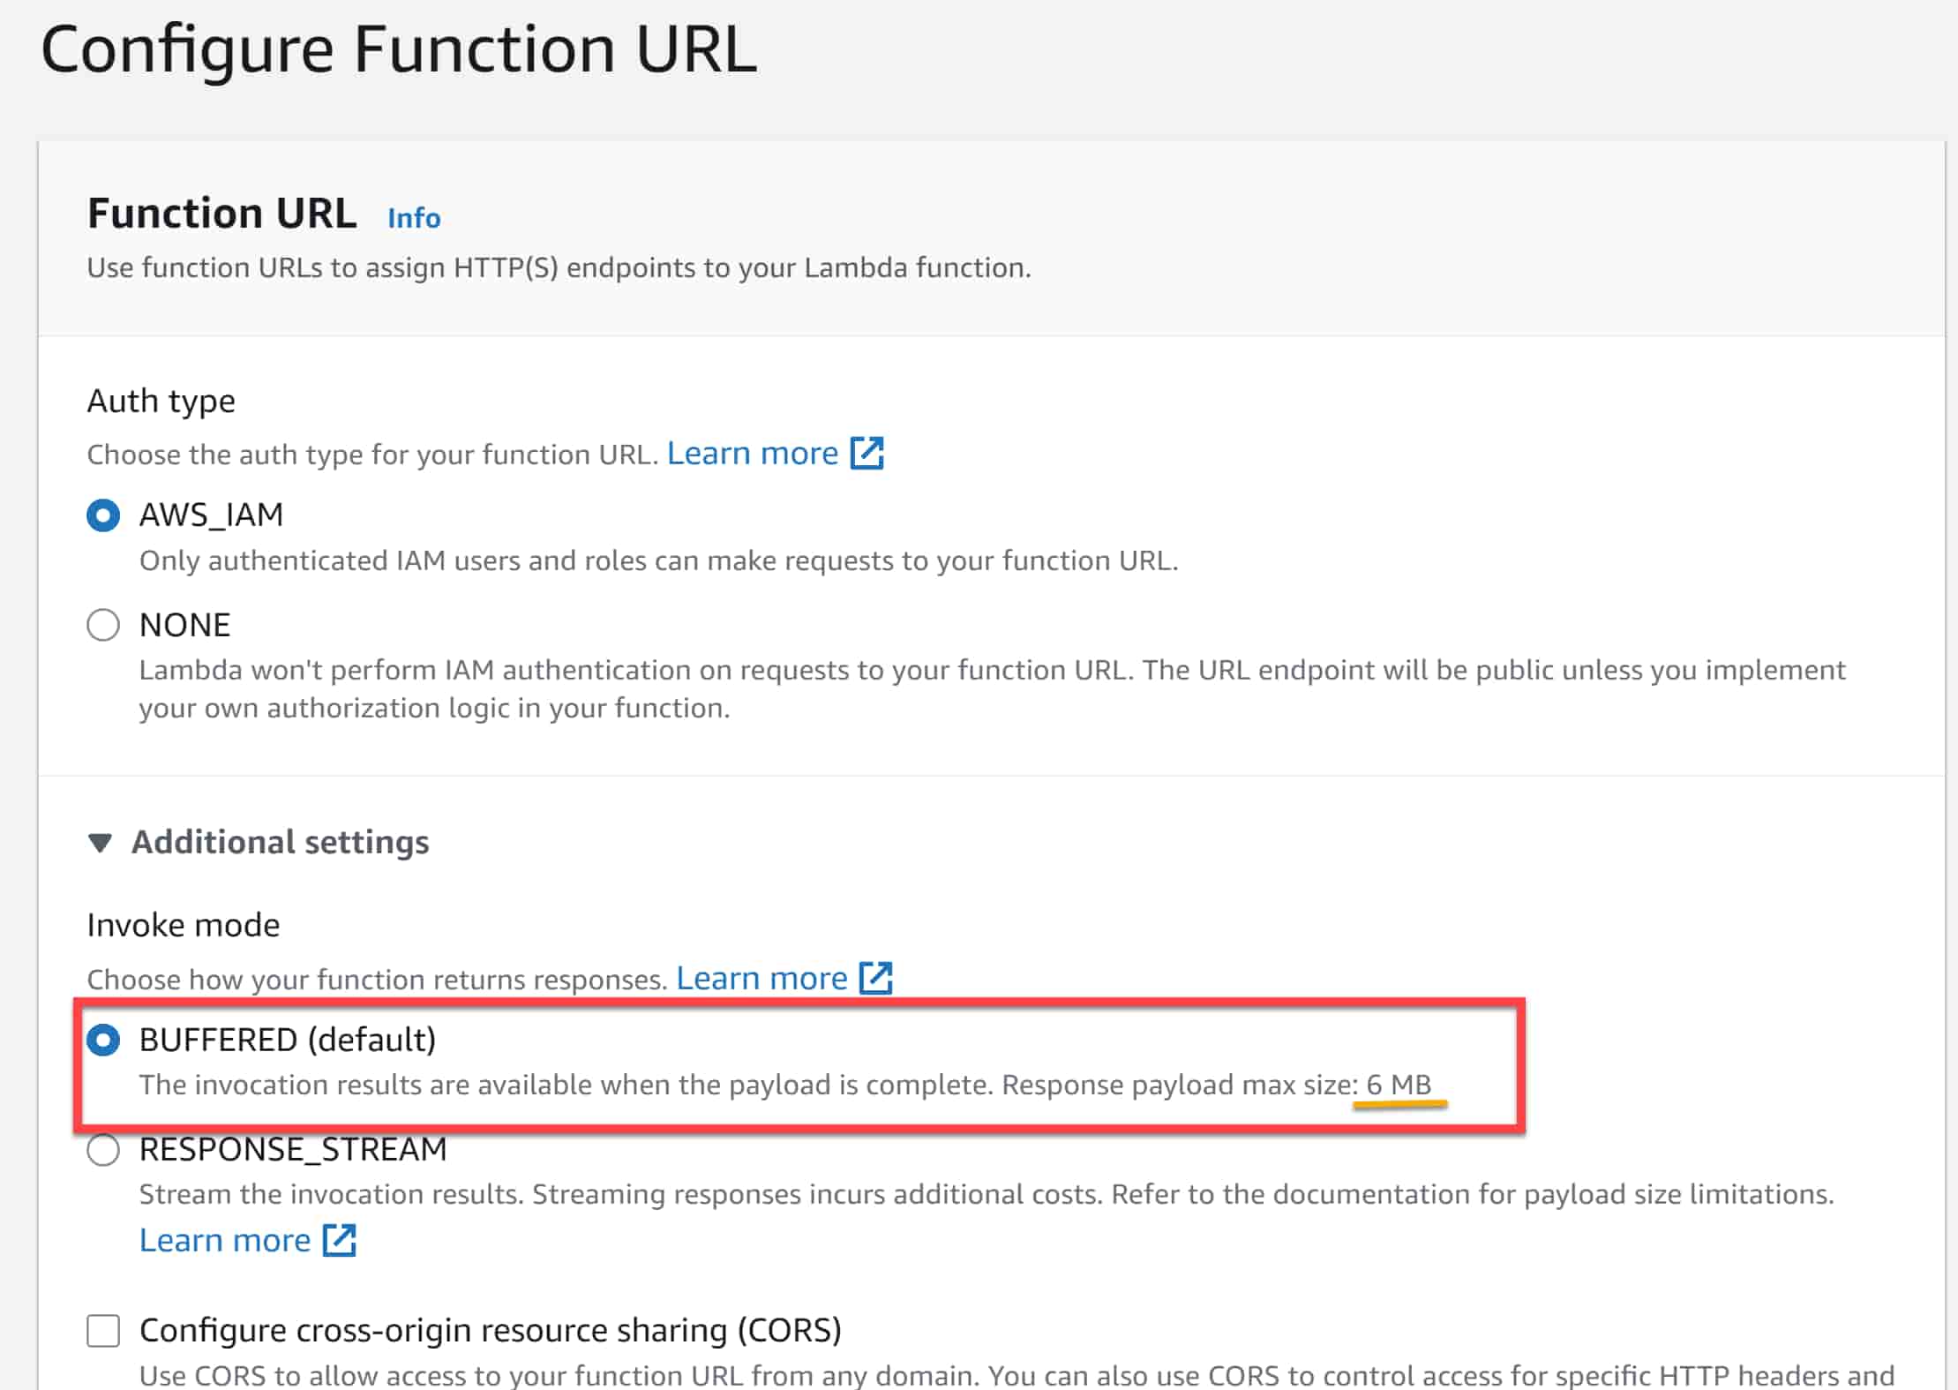
Task: Click the NONE auth type description text
Action: tap(971, 688)
